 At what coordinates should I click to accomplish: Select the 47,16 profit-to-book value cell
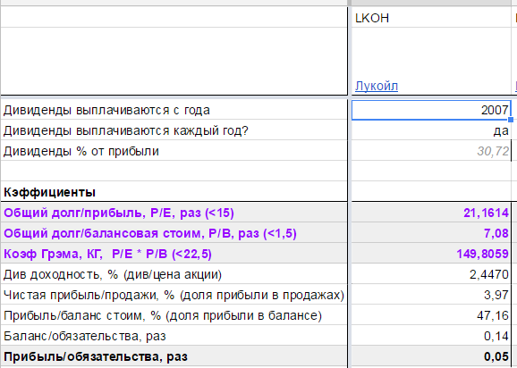click(431, 315)
